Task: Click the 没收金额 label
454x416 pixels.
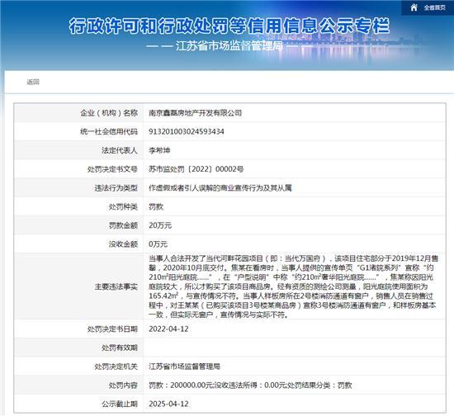Action: point(123,244)
